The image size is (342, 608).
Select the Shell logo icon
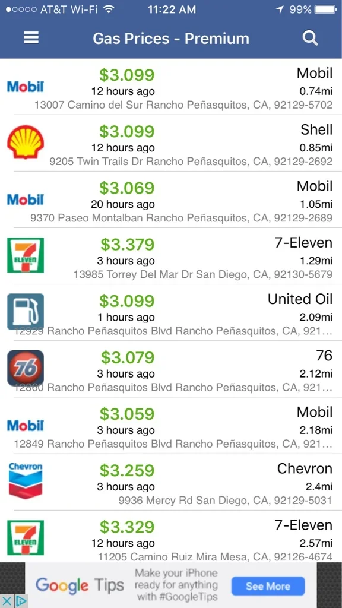26,142
